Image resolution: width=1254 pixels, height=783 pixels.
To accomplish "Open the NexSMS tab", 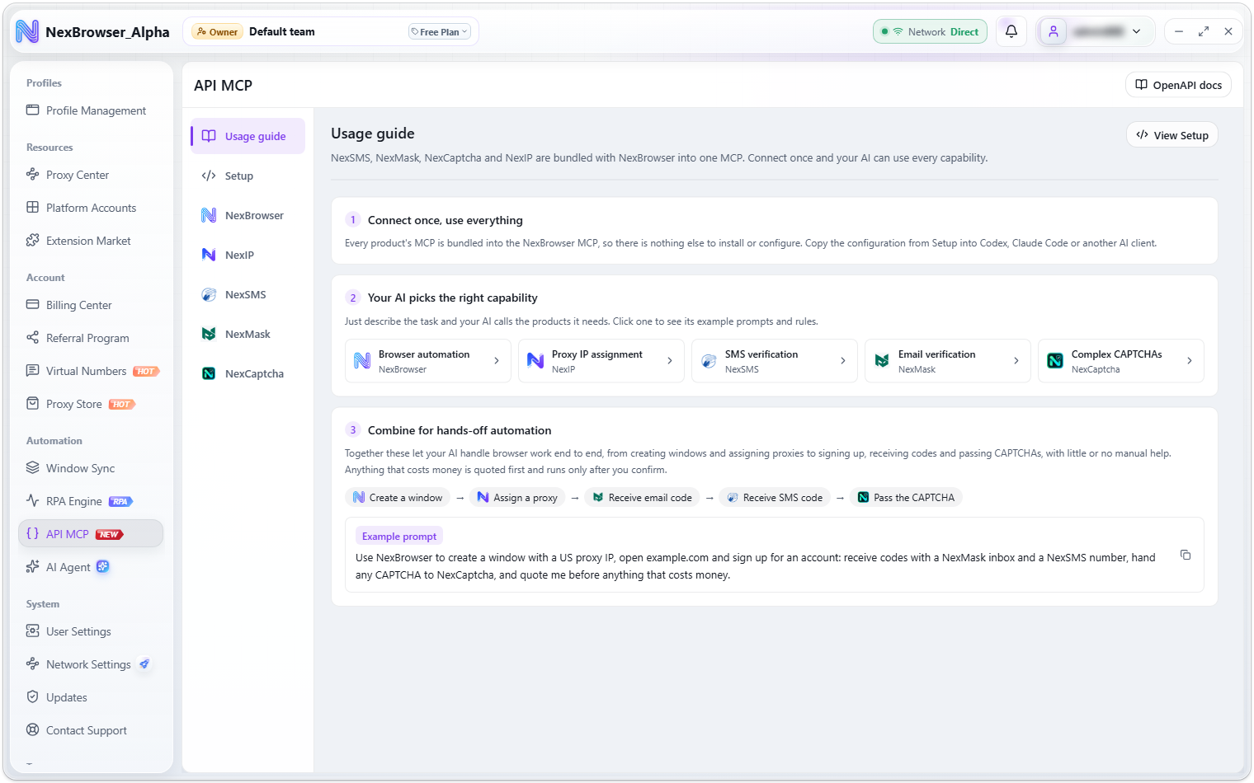I will (x=247, y=294).
